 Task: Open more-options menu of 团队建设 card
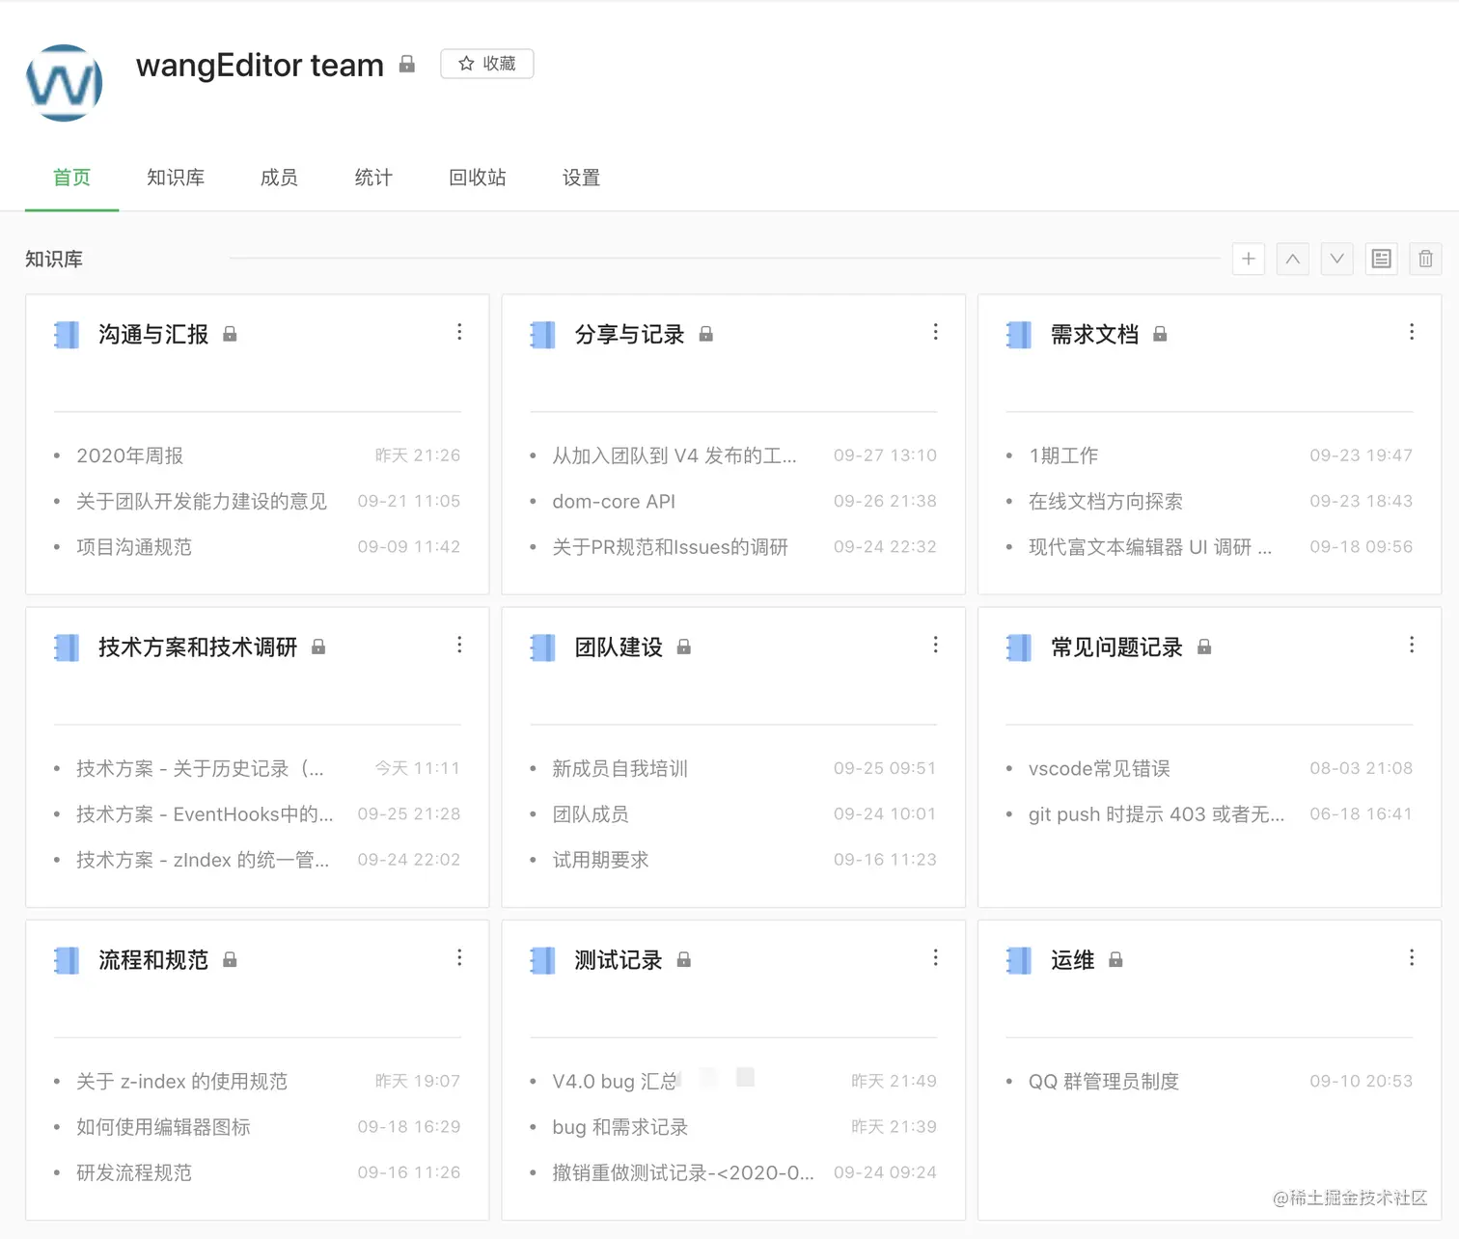(x=935, y=645)
